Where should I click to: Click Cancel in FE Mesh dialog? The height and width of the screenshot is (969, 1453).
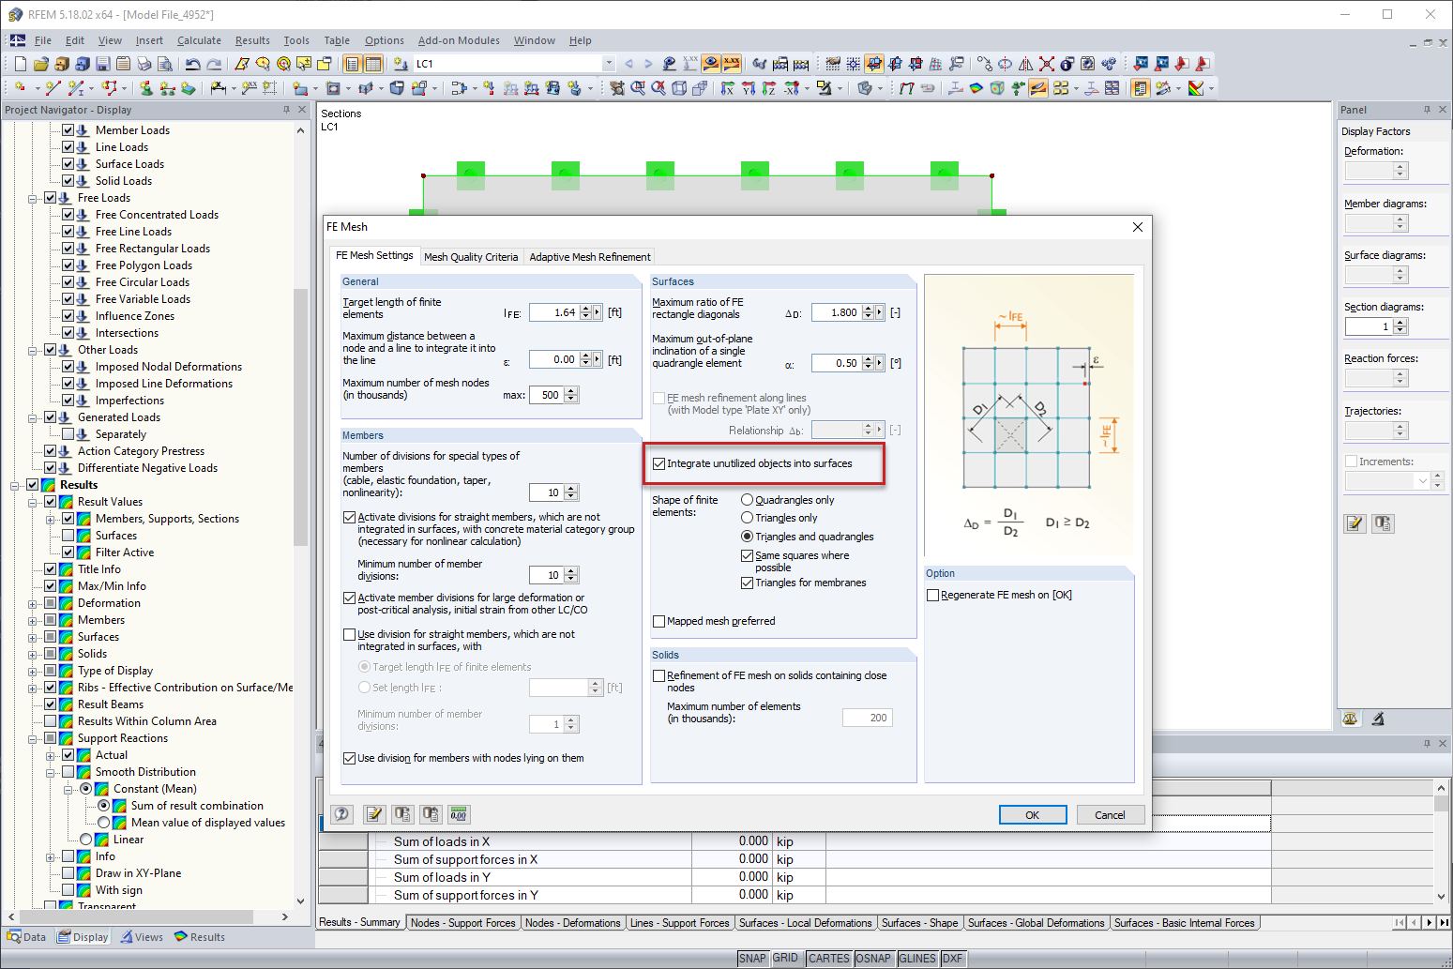coord(1111,815)
